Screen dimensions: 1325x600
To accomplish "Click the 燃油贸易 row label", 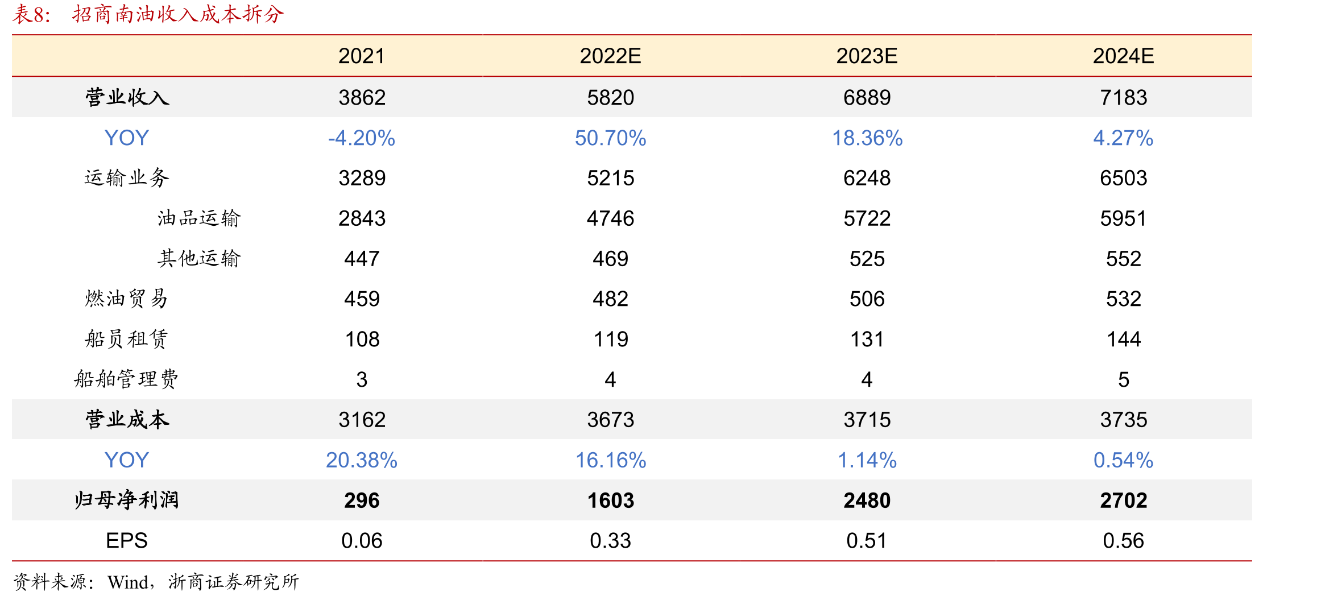I will pyautogui.click(x=127, y=299).
